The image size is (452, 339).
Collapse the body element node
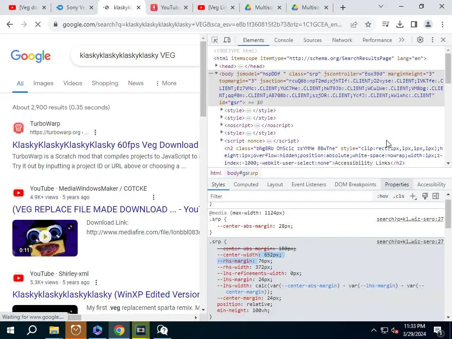pos(216,74)
